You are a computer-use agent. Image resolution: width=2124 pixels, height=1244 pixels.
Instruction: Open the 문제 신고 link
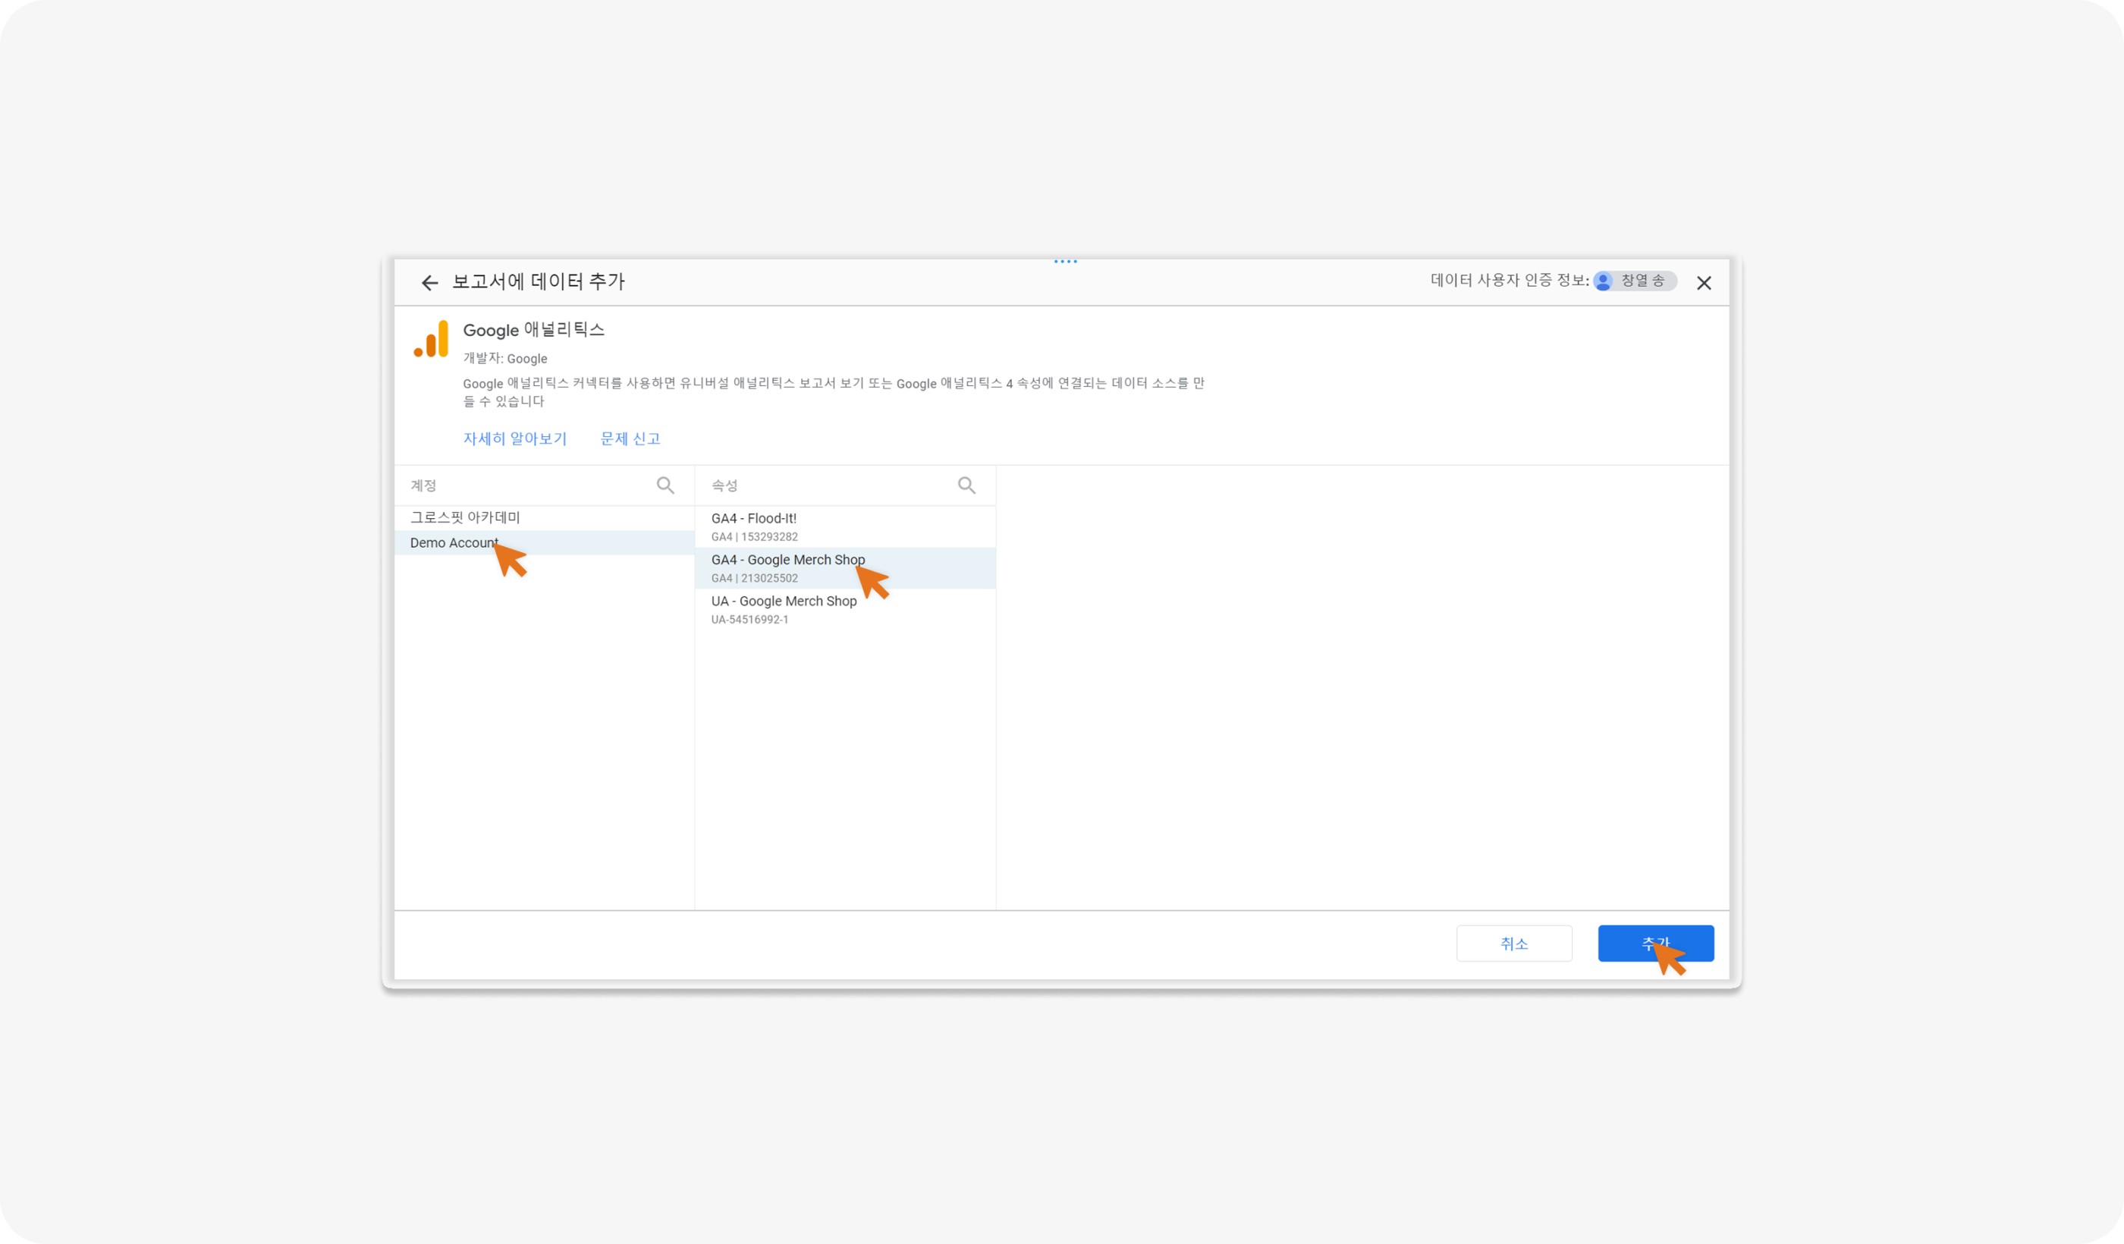click(630, 438)
